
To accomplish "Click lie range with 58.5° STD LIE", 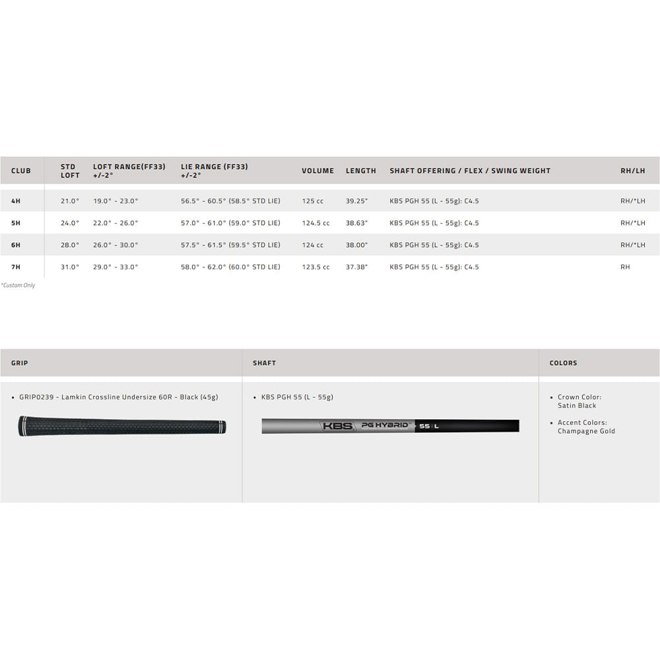I will pos(230,201).
